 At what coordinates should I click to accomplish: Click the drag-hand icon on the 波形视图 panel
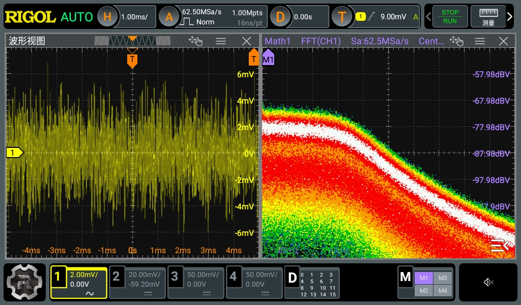tap(196, 41)
